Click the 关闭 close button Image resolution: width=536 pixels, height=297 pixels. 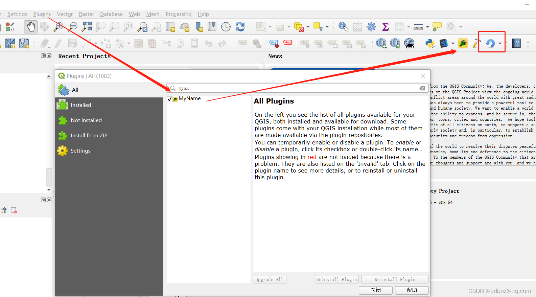coord(376,290)
